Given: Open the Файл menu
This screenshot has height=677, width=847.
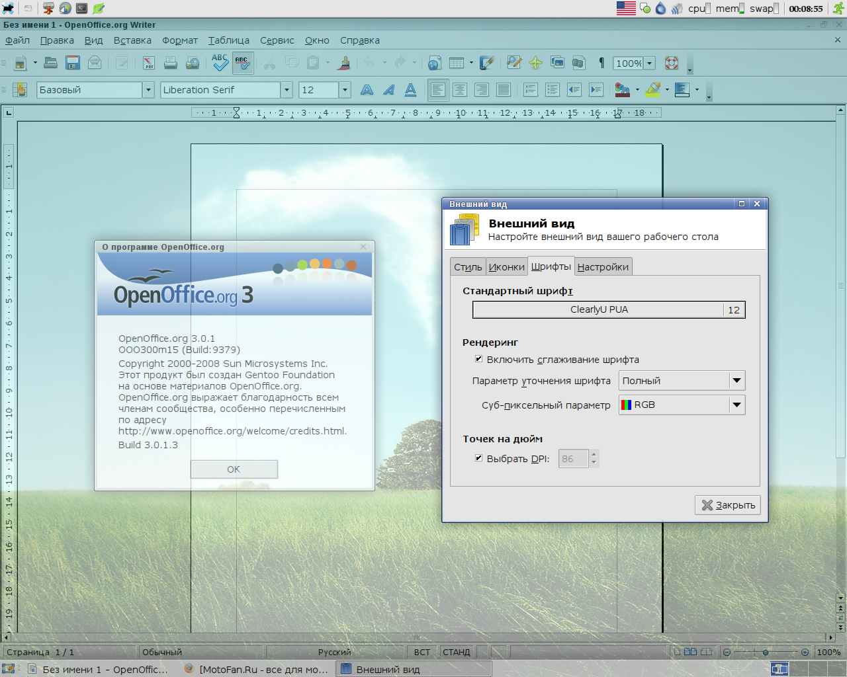Looking at the screenshot, I should [x=17, y=40].
